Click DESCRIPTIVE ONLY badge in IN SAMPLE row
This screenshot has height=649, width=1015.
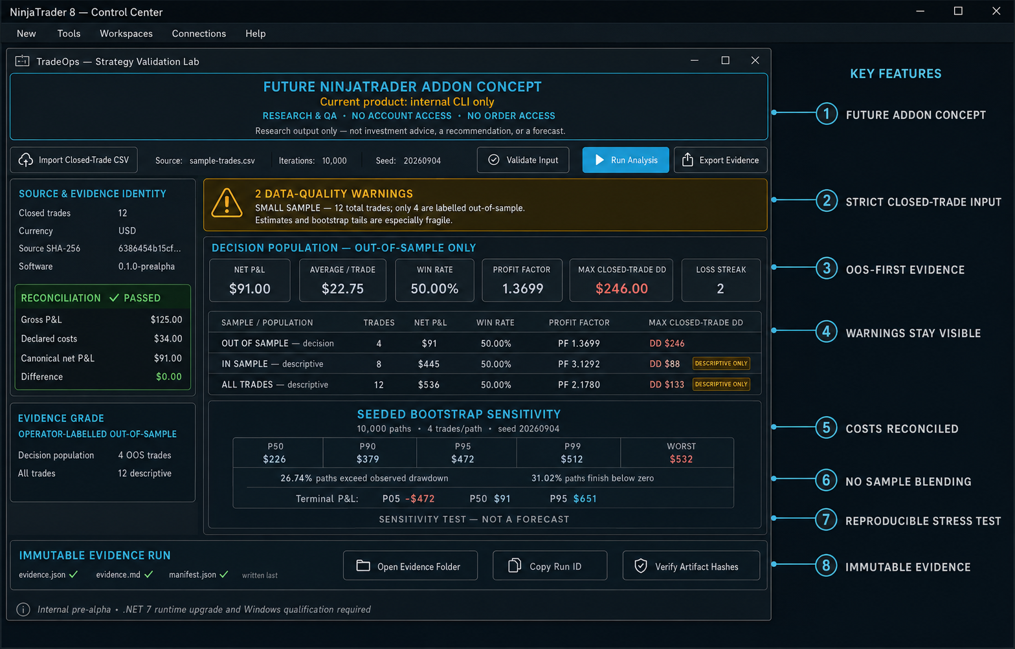coord(721,364)
